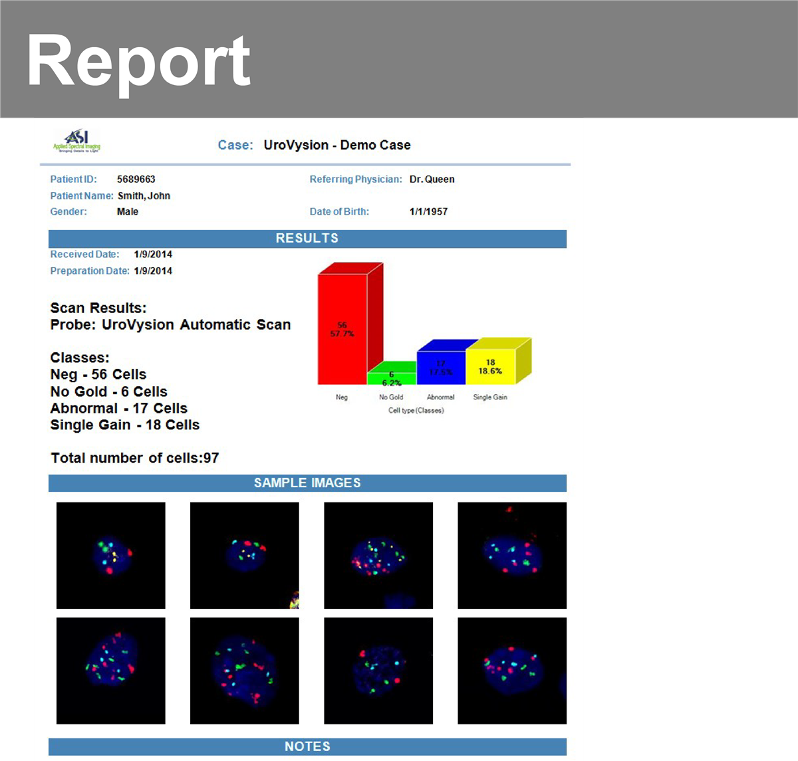Click the Received Date value "1/9/2014"
This screenshot has height=761, width=798.
153,255
